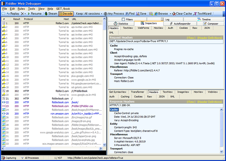This screenshot has width=226, height=161.
Task: Open the File menu
Action: pyautogui.click(x=5, y=9)
